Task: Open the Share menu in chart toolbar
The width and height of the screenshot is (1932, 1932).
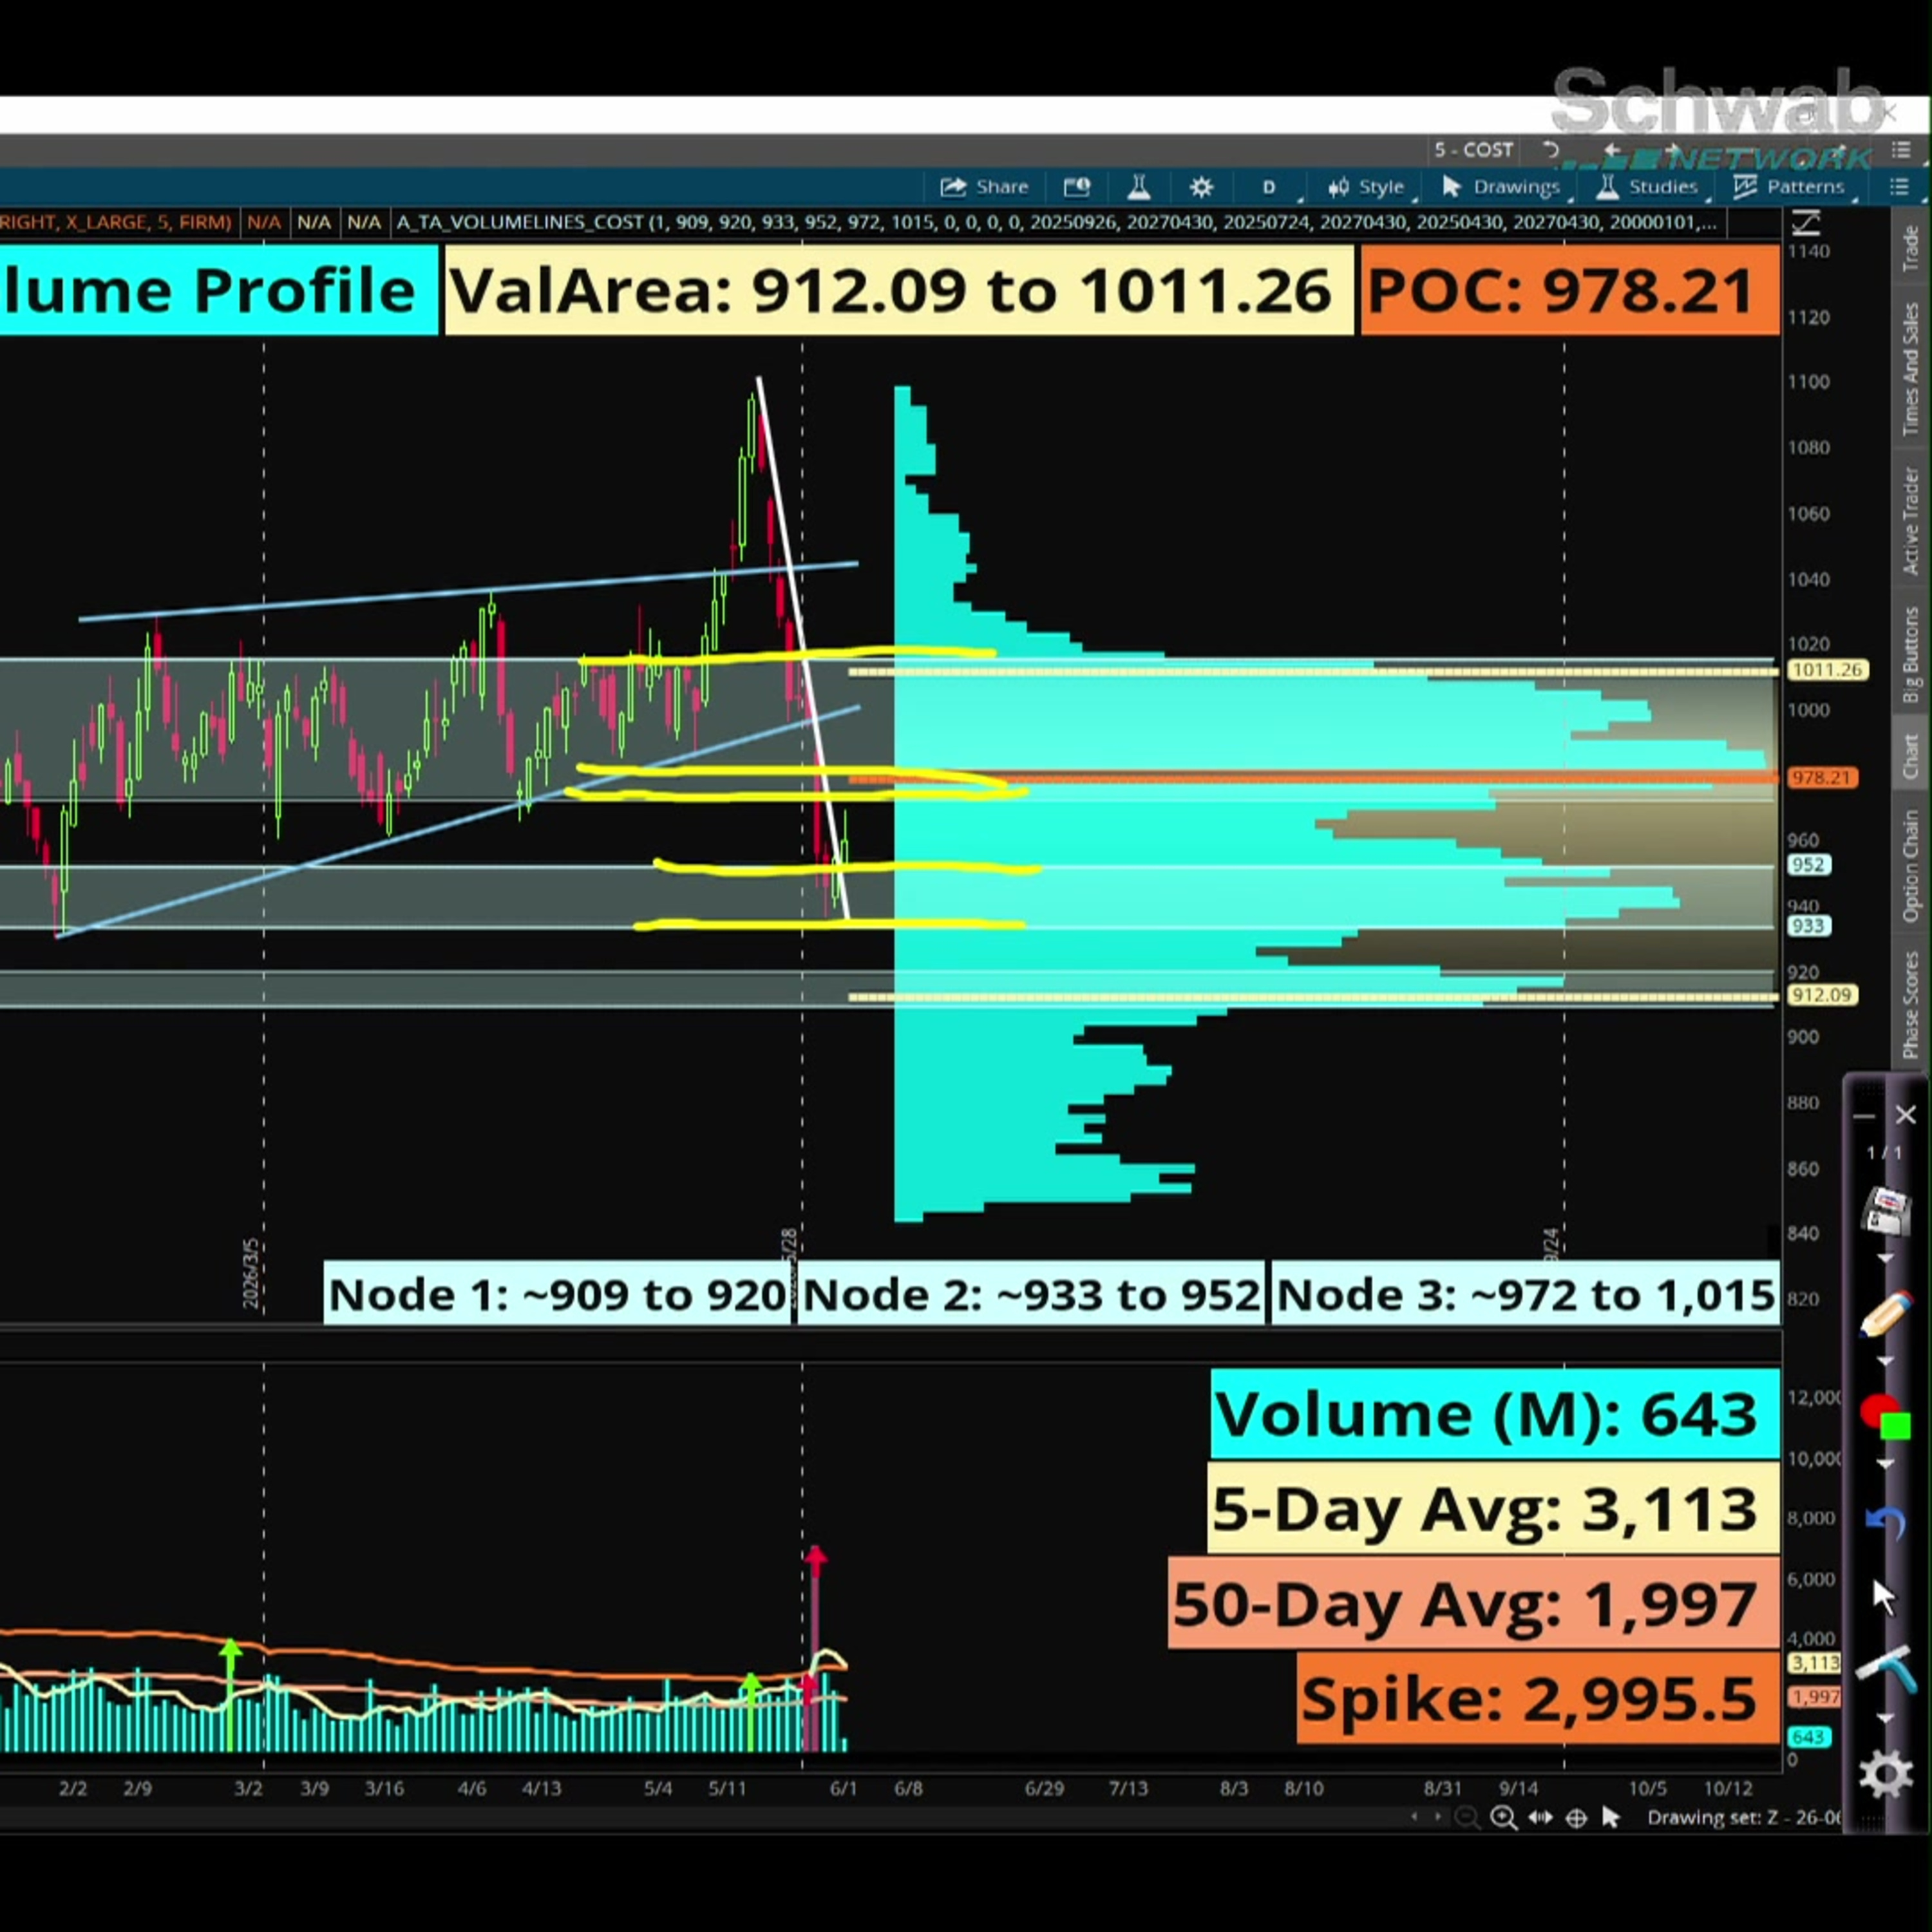Action: [x=984, y=187]
